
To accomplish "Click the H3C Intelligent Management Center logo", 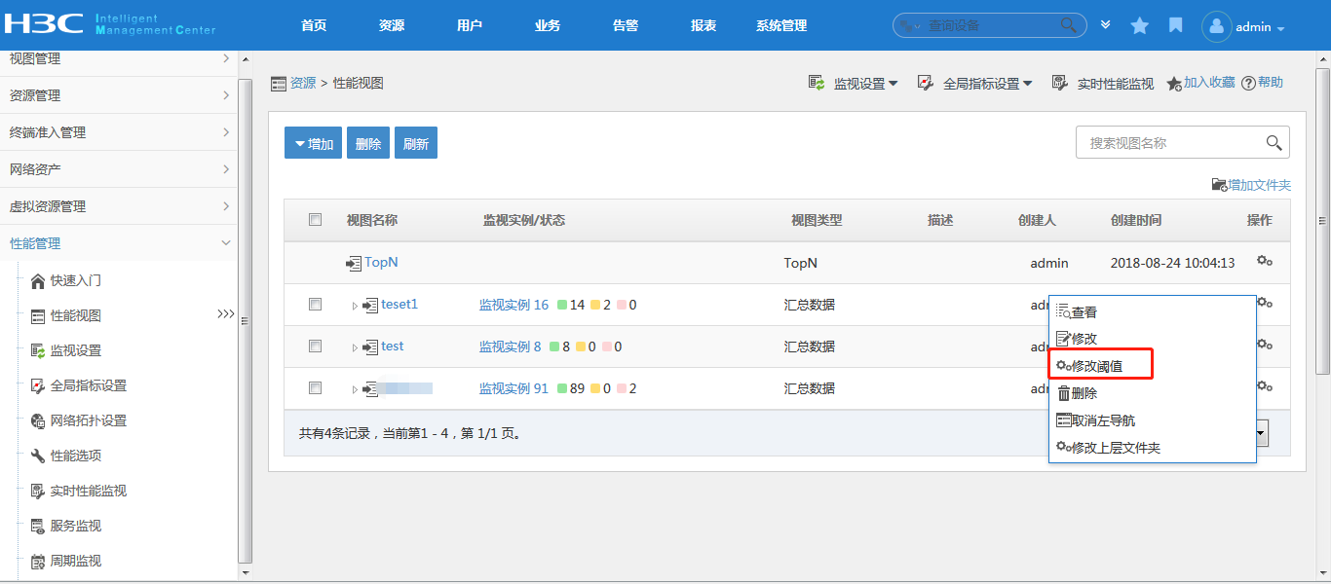I will click(x=111, y=24).
